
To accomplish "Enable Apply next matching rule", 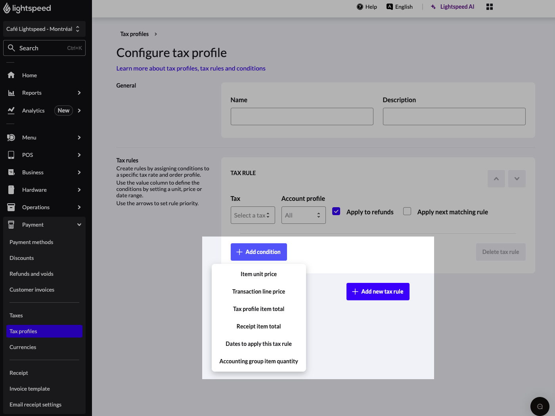I will pyautogui.click(x=407, y=211).
